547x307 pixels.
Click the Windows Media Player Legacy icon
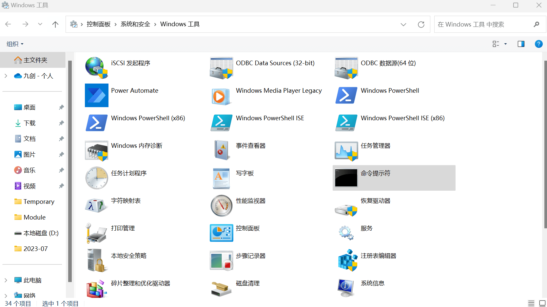[x=221, y=96]
